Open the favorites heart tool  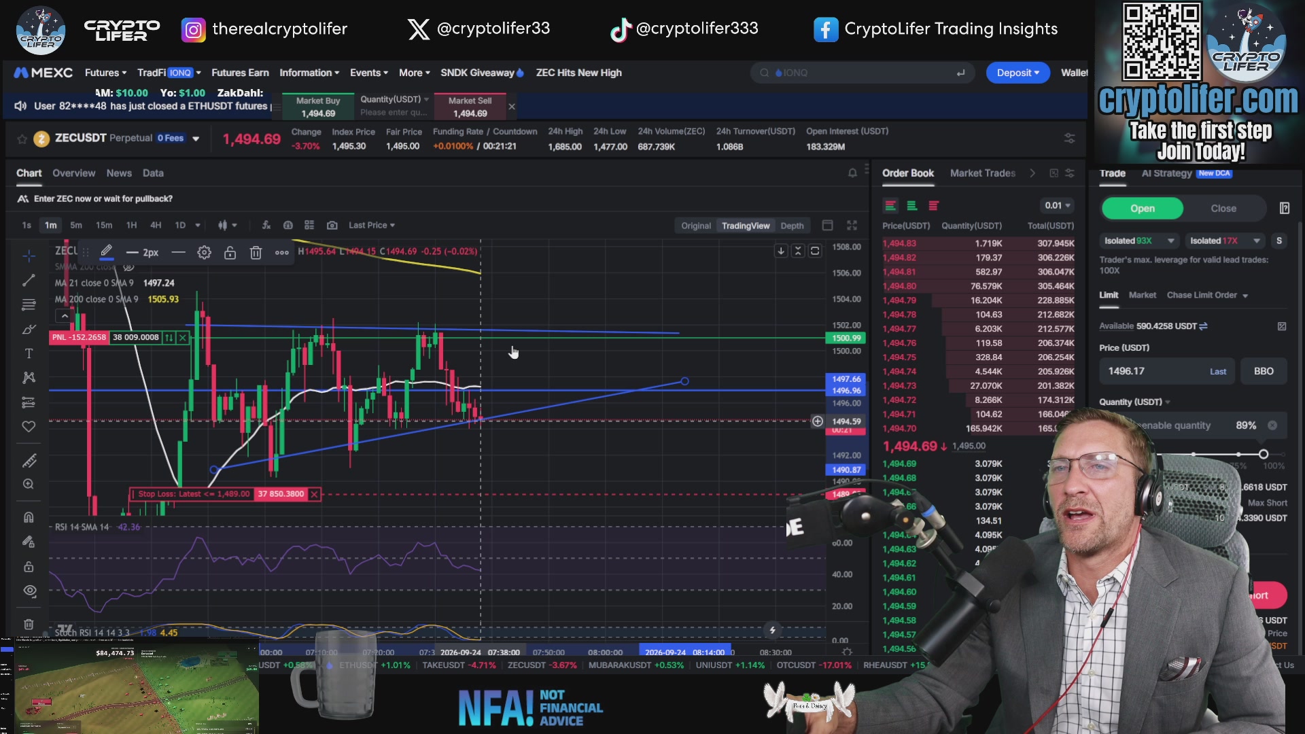[x=29, y=426]
